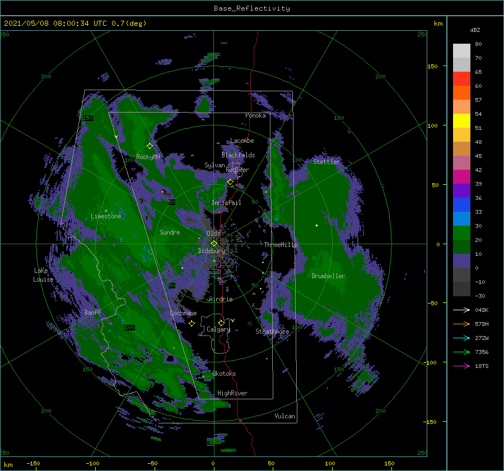Pick the dark green 10-20 dBZ swatch

coord(461,247)
